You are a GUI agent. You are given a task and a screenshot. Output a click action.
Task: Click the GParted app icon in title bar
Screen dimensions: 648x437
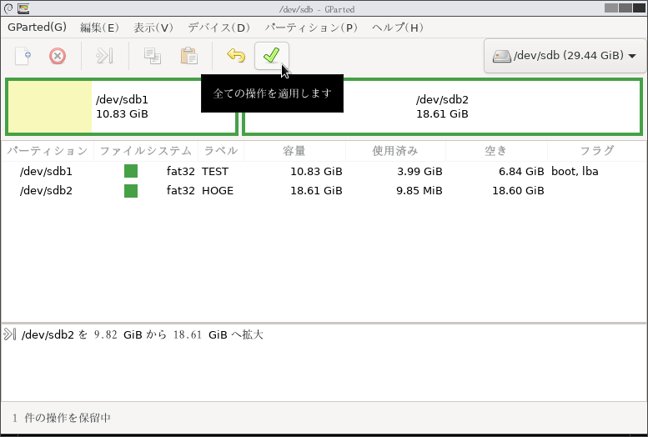point(23,8)
